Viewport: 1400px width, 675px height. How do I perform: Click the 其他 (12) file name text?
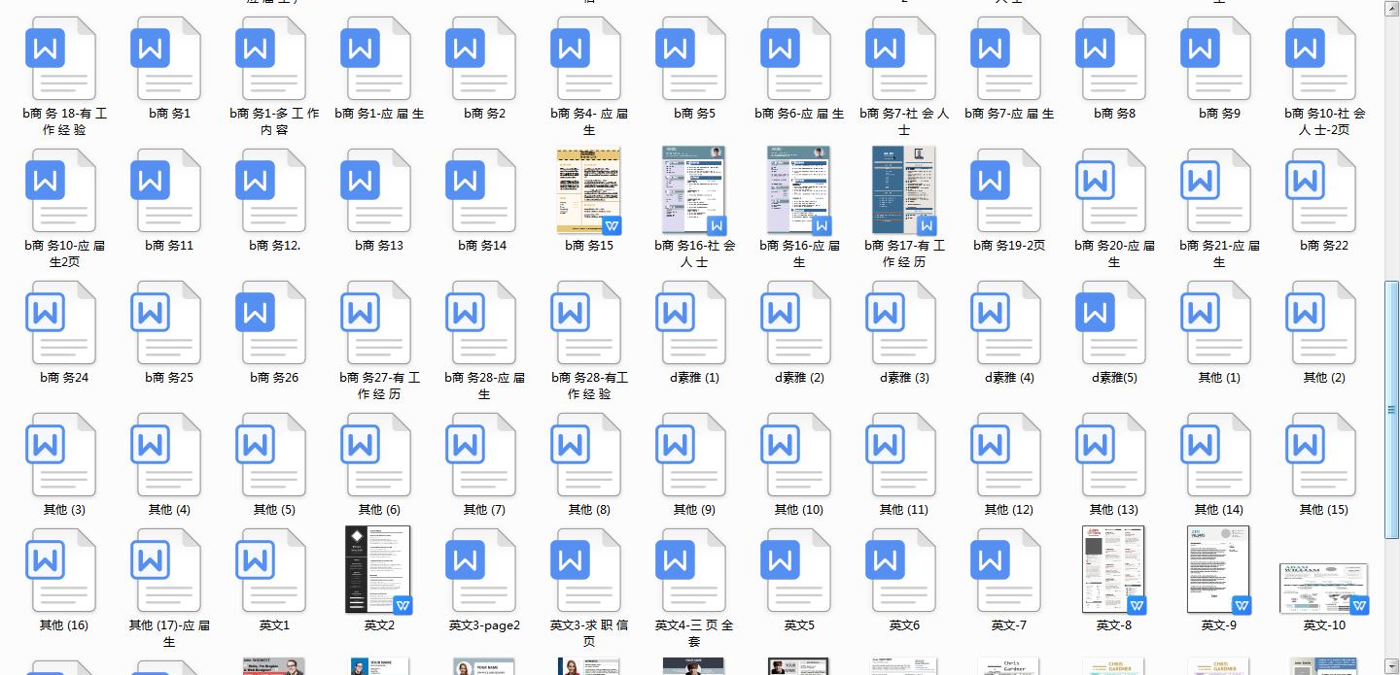click(1008, 509)
